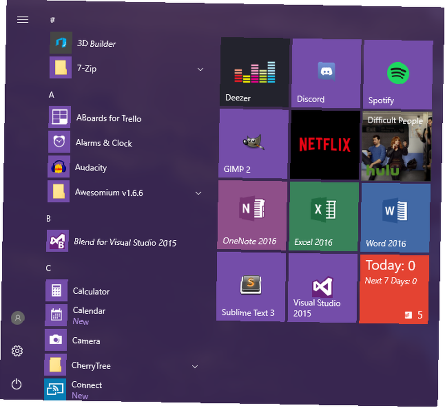Click the Blend for Visual Studio 2015 label
Viewport: 445px width, 408px height.
(125, 242)
